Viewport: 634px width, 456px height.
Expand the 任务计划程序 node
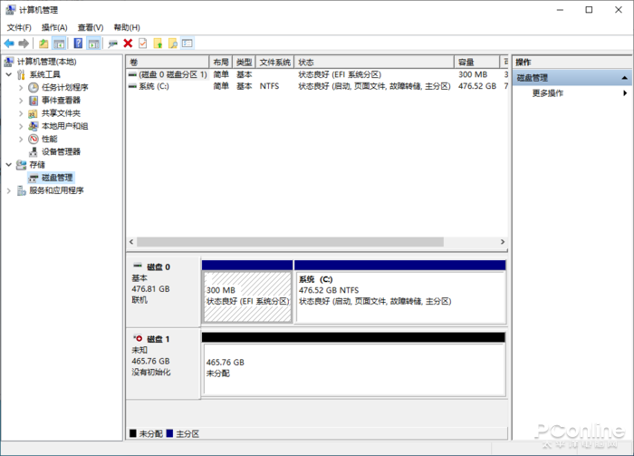coord(21,87)
